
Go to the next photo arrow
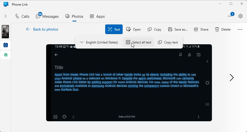click(232, 78)
